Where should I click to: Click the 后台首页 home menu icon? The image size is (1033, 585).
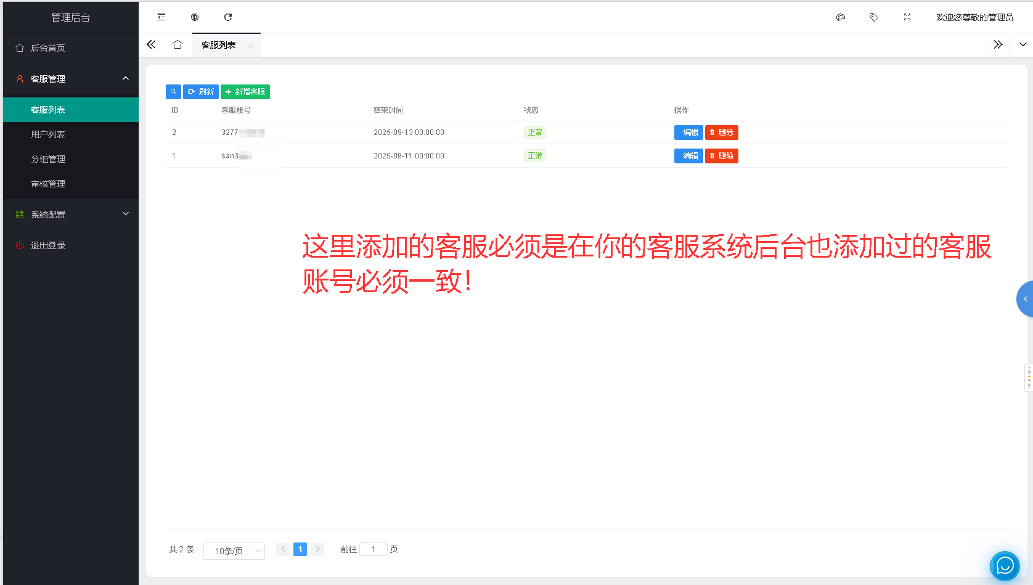click(19, 47)
